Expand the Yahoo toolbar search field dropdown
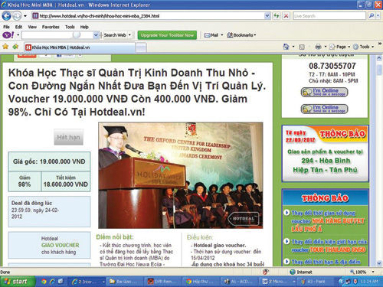 [96, 35]
